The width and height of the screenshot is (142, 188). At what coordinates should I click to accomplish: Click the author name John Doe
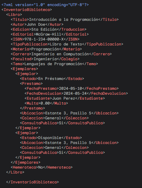tap(36, 24)
